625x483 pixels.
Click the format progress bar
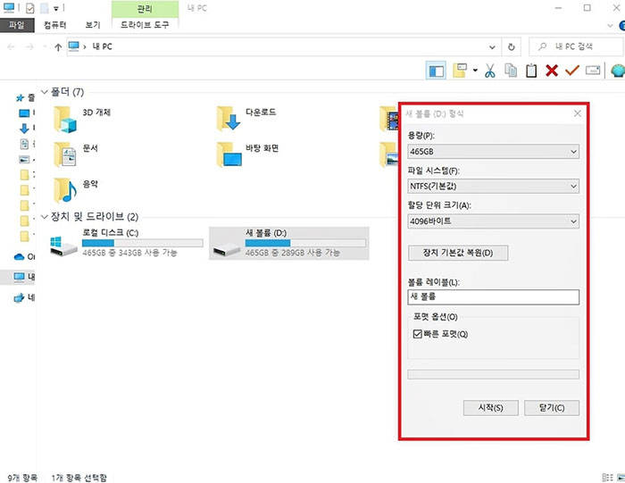click(494, 374)
